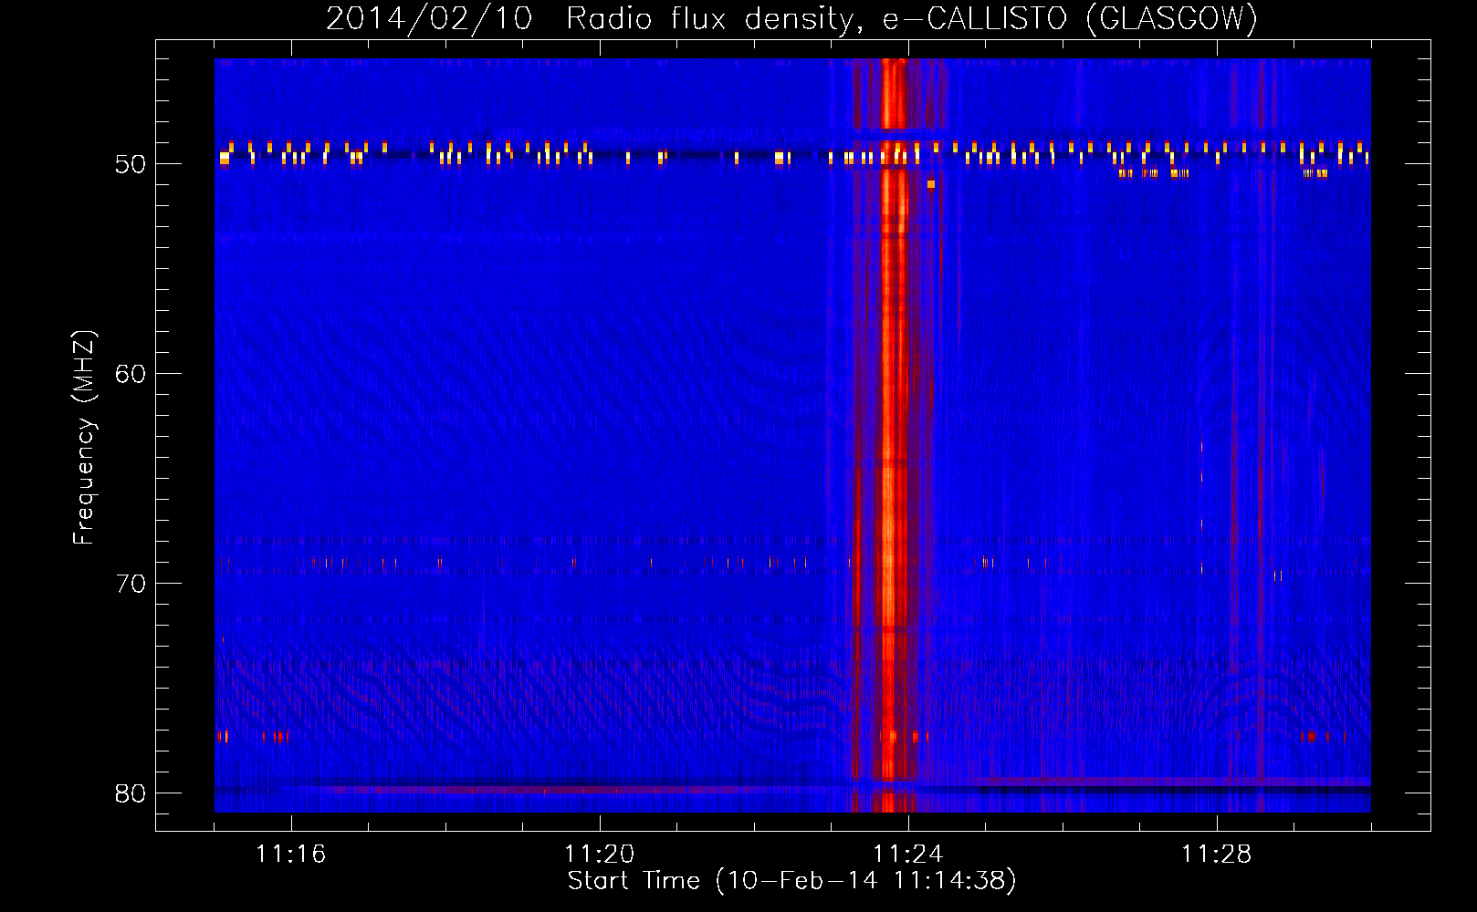
Task: Click the "Start Time (10-Feb-14 11:14:38)" label
Action: (x=791, y=881)
